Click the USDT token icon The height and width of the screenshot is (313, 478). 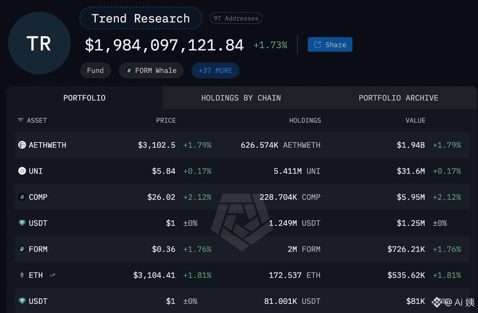(23, 223)
